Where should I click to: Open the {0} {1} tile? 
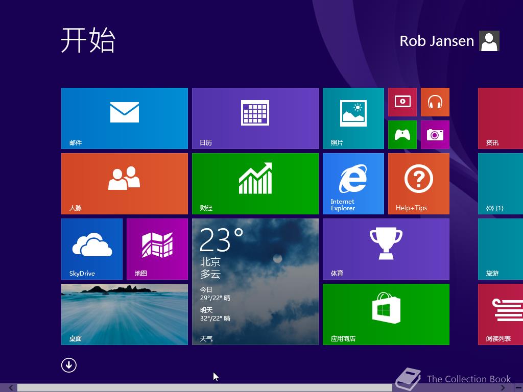(x=501, y=184)
